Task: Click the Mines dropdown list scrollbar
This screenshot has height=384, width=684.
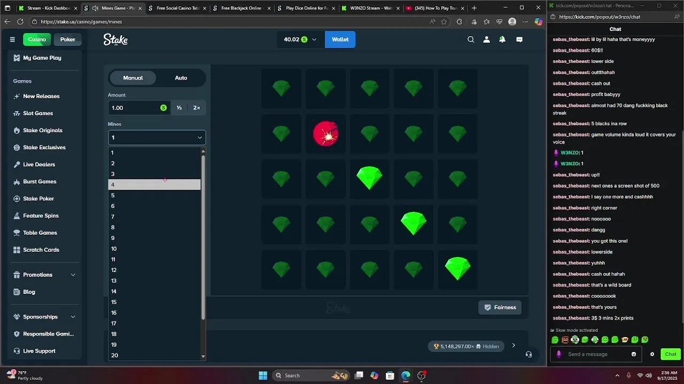Action: click(203, 237)
